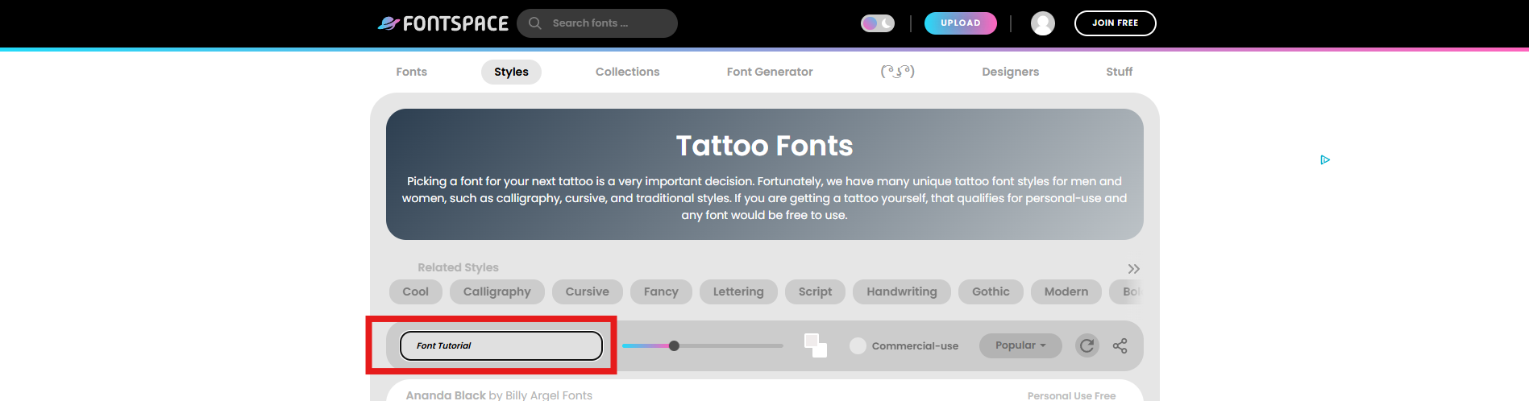Viewport: 1529px width, 401px height.
Task: Expand related styles with double chevron
Action: coord(1134,269)
